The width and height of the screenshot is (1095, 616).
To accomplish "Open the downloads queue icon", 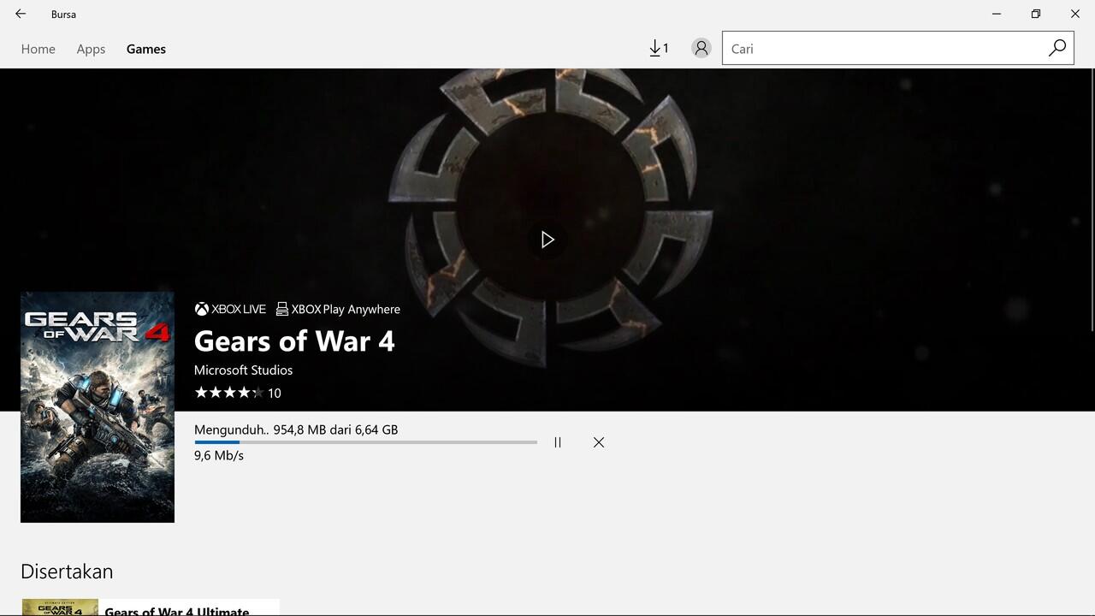I will pyautogui.click(x=659, y=49).
